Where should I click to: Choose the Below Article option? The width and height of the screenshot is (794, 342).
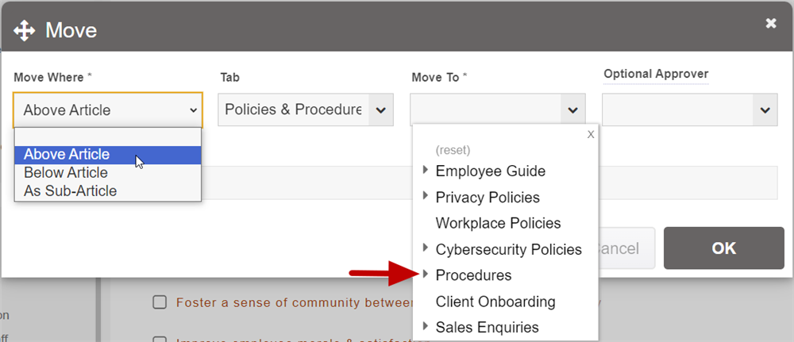66,172
